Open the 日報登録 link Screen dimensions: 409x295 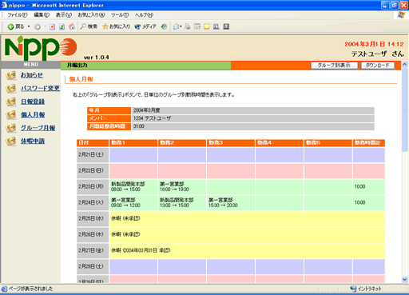(33, 102)
